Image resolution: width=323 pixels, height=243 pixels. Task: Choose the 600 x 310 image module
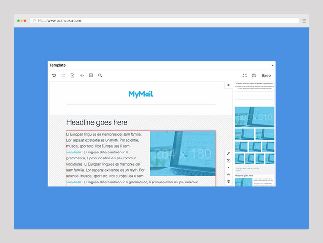coord(255,117)
